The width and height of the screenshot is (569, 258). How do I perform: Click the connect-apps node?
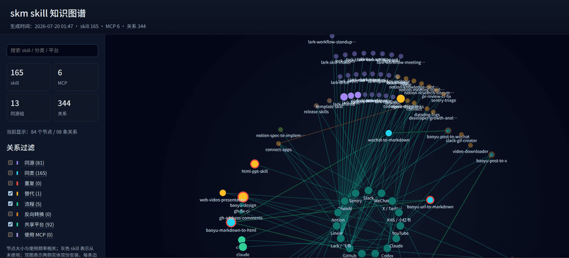click(x=279, y=144)
